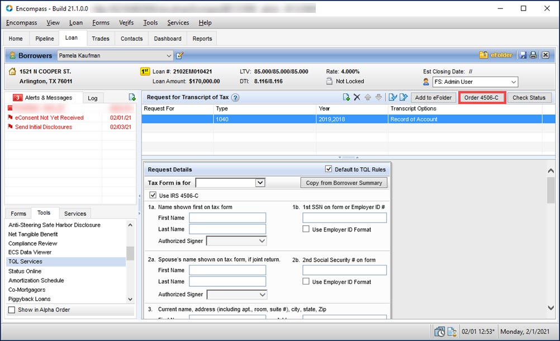560x341 pixels.
Task: Click the request details scrollbar thumb
Action: tap(550, 190)
